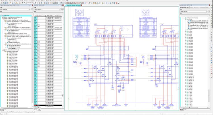Pin the Stückliste navigator panel
213x115 pixels.
pos(61,5)
